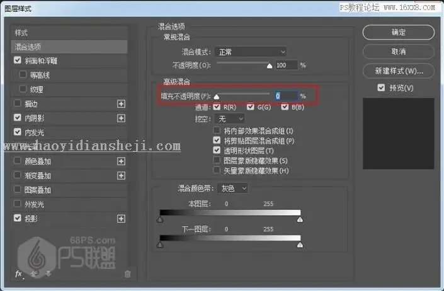
Task: Uncheck 将剪贴图层混合成组(P)
Action: [217, 140]
